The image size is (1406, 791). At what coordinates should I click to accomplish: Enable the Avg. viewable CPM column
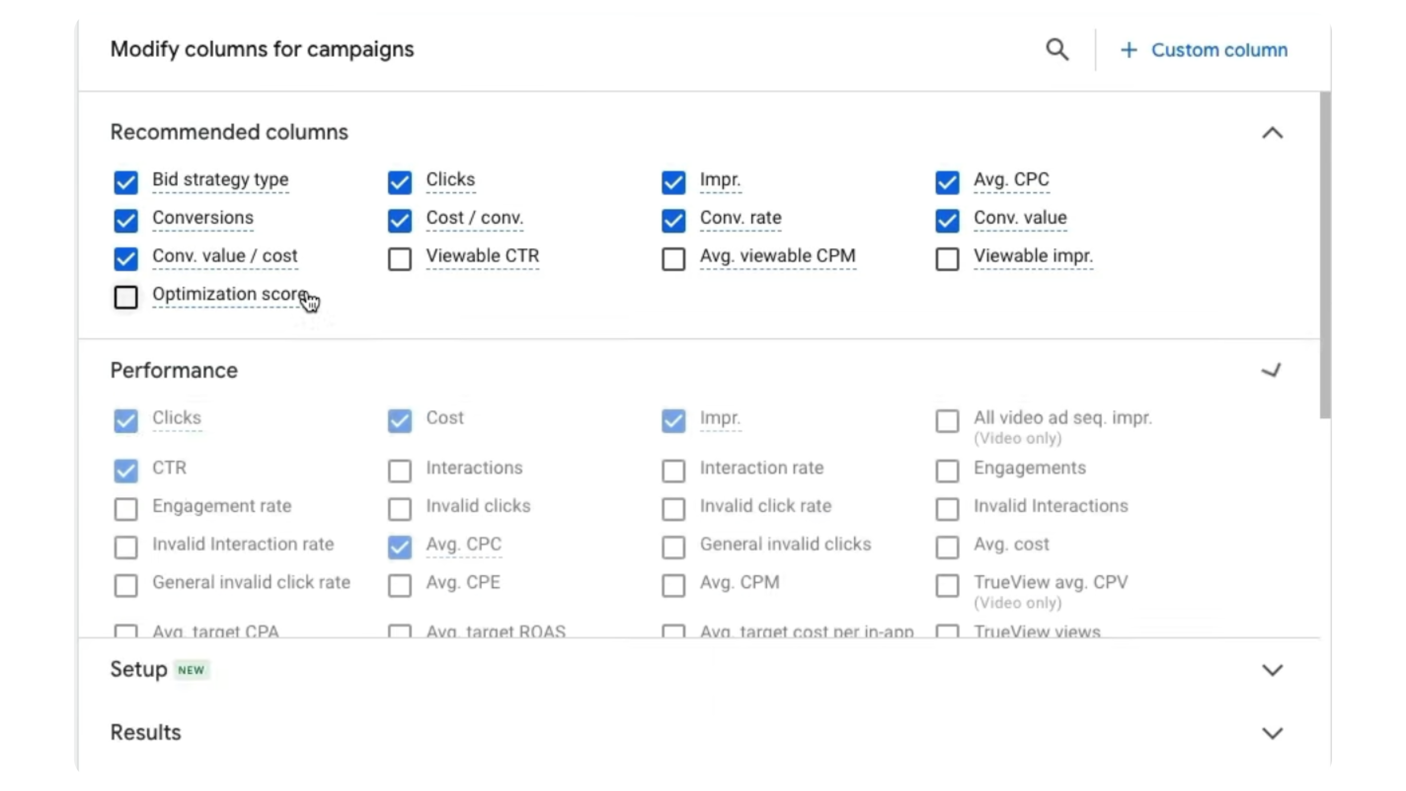673,259
